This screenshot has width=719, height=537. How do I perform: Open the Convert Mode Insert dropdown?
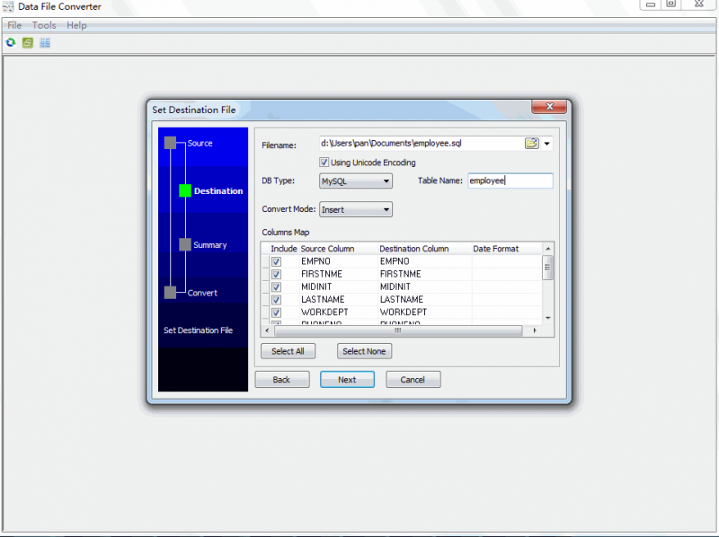tap(356, 209)
